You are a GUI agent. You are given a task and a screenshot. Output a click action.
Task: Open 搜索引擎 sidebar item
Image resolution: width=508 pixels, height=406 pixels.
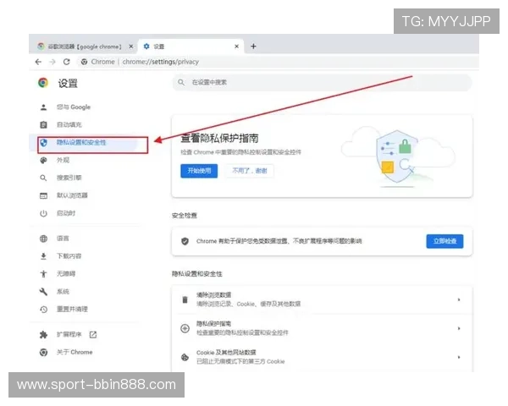pyautogui.click(x=69, y=178)
